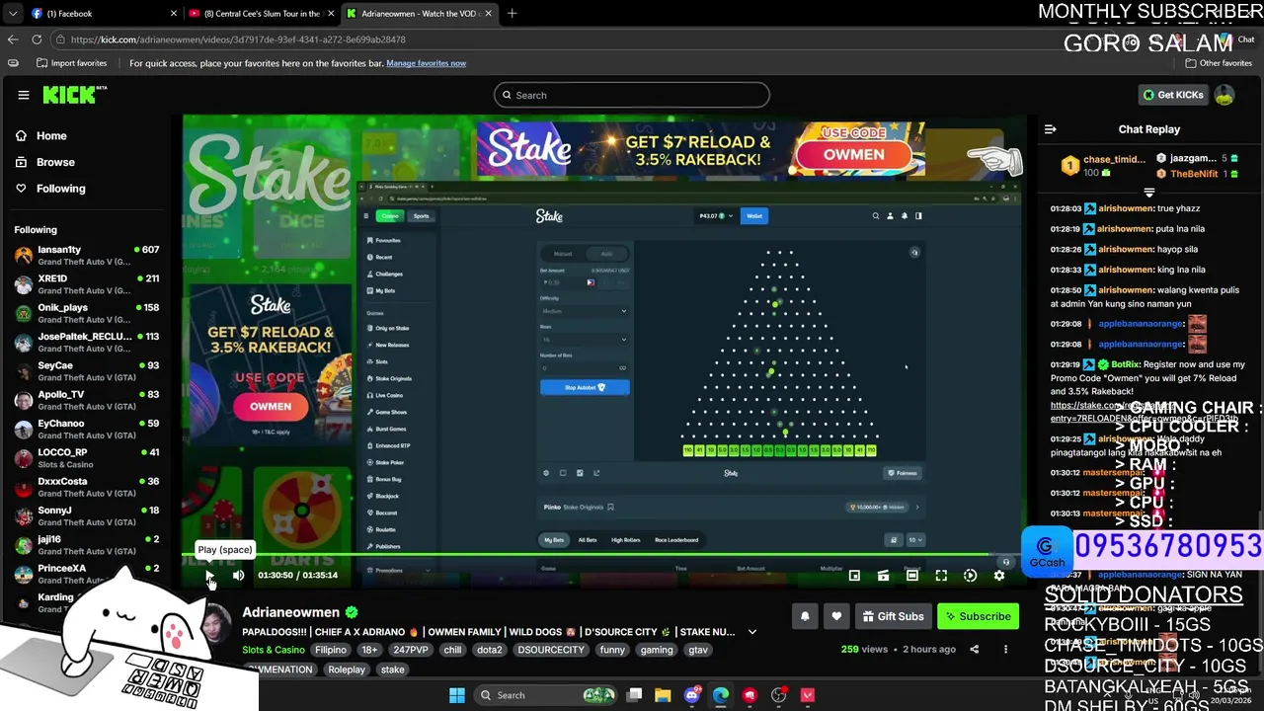Open File Explorer from the taskbar
The image size is (1264, 711).
(663, 695)
